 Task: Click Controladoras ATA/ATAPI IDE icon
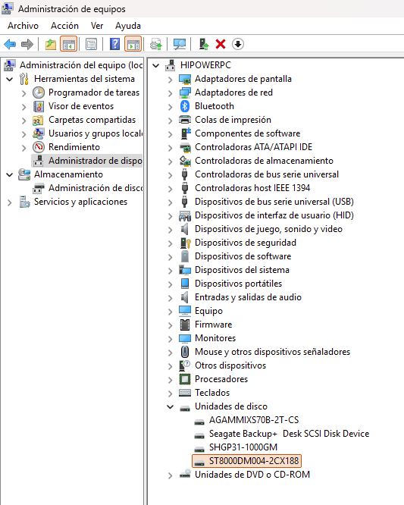click(x=185, y=147)
